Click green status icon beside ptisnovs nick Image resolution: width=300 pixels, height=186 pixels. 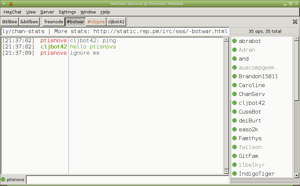pos(3,179)
